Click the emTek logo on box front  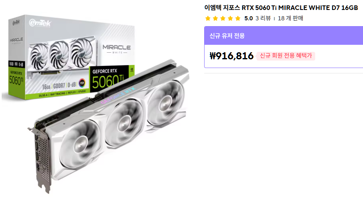40,23
